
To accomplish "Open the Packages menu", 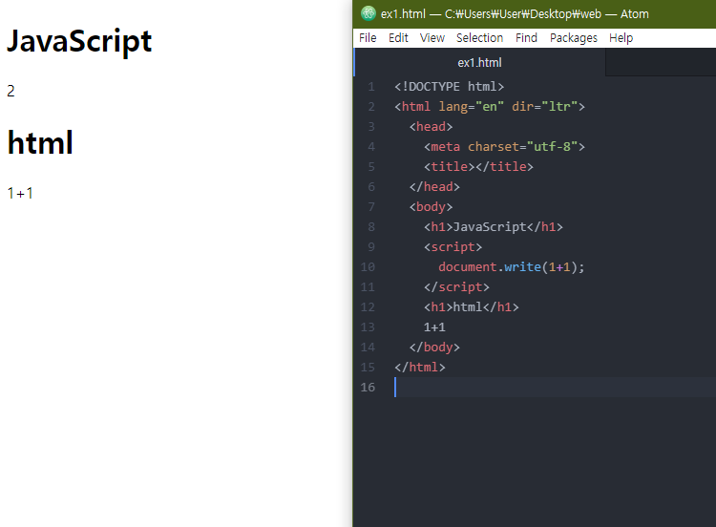I will tap(573, 38).
